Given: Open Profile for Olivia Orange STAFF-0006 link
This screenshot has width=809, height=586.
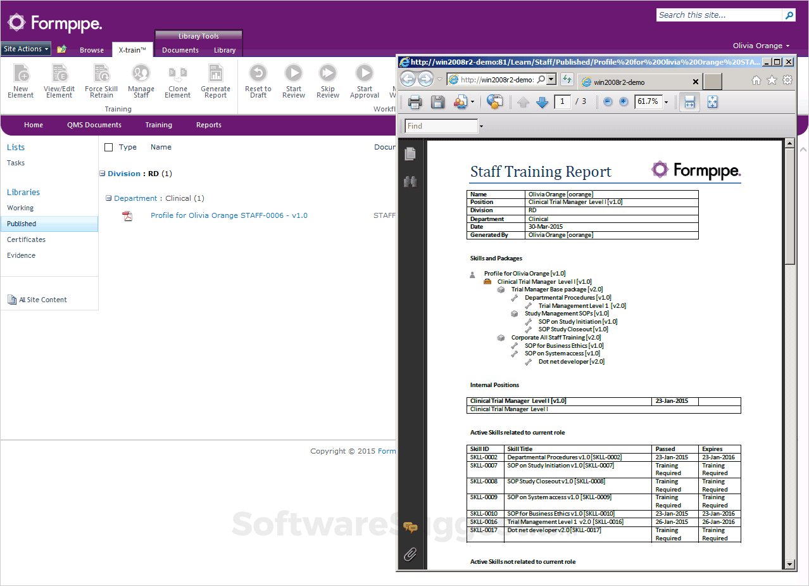Looking at the screenshot, I should point(229,215).
